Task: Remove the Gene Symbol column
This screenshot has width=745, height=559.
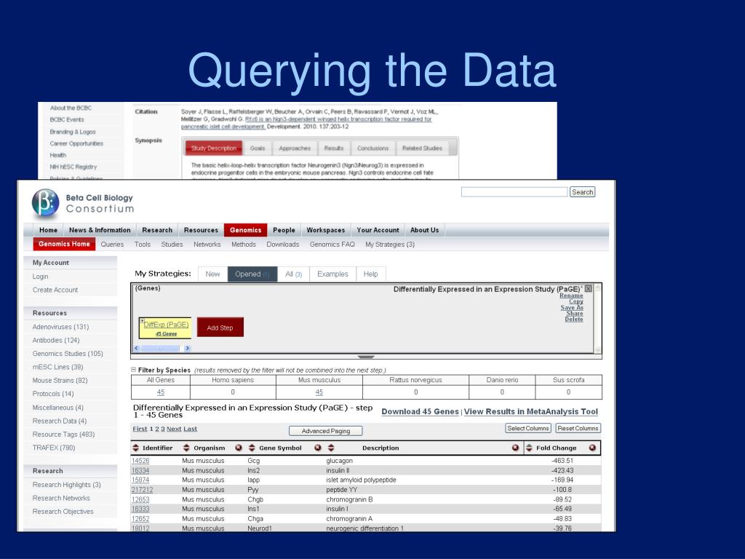Action: (x=318, y=448)
